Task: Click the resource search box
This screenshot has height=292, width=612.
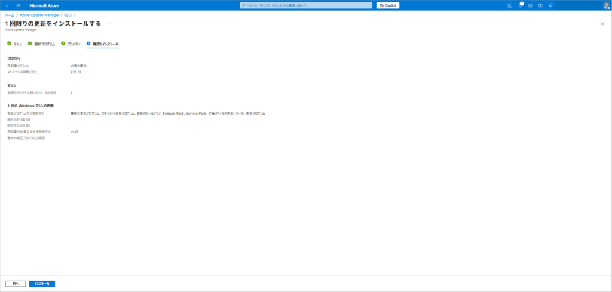Action: 305,5
